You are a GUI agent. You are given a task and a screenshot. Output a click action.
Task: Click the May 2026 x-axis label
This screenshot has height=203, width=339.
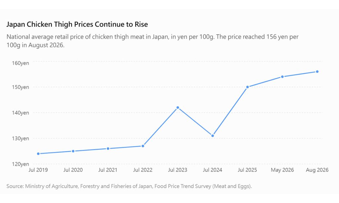pyautogui.click(x=282, y=170)
